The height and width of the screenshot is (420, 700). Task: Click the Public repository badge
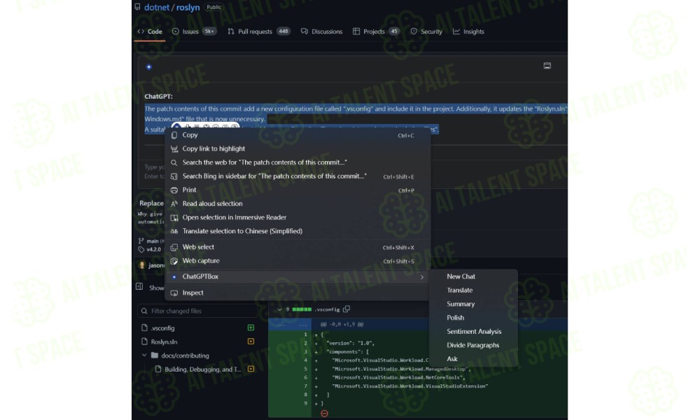click(213, 7)
